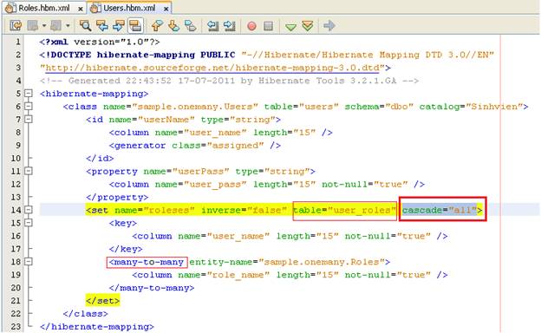This screenshot has width=541, height=333.
Task: Click the </hibernate-mapping> closing tag
Action: (x=97, y=326)
